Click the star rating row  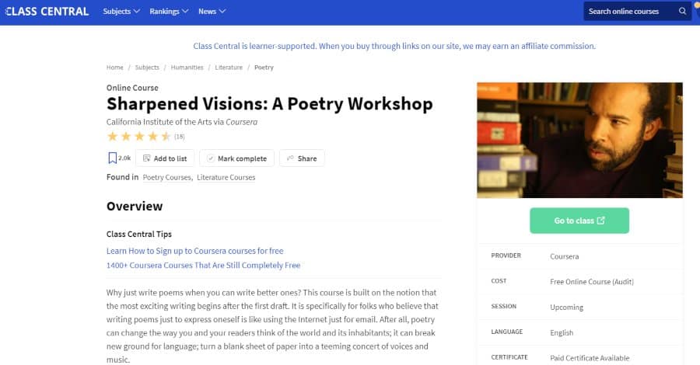(139, 137)
